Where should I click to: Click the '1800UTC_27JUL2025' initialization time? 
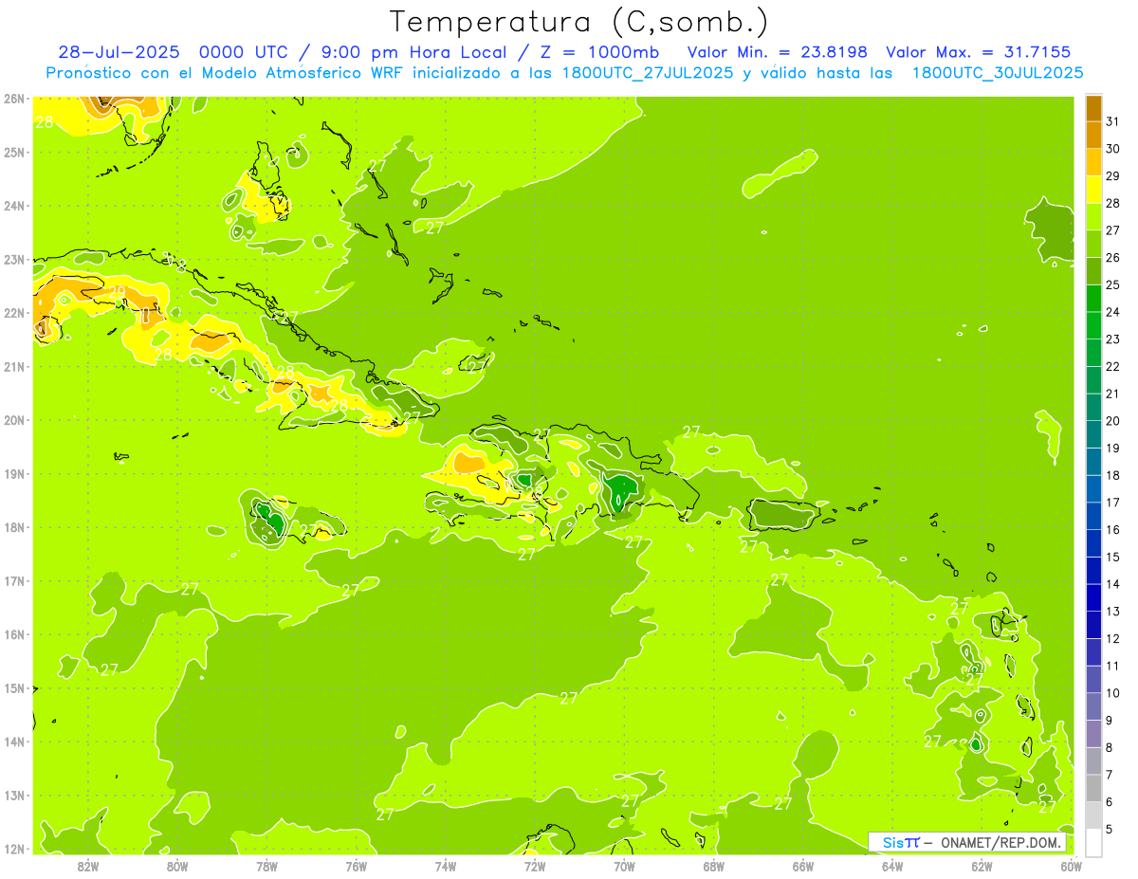pos(648,73)
